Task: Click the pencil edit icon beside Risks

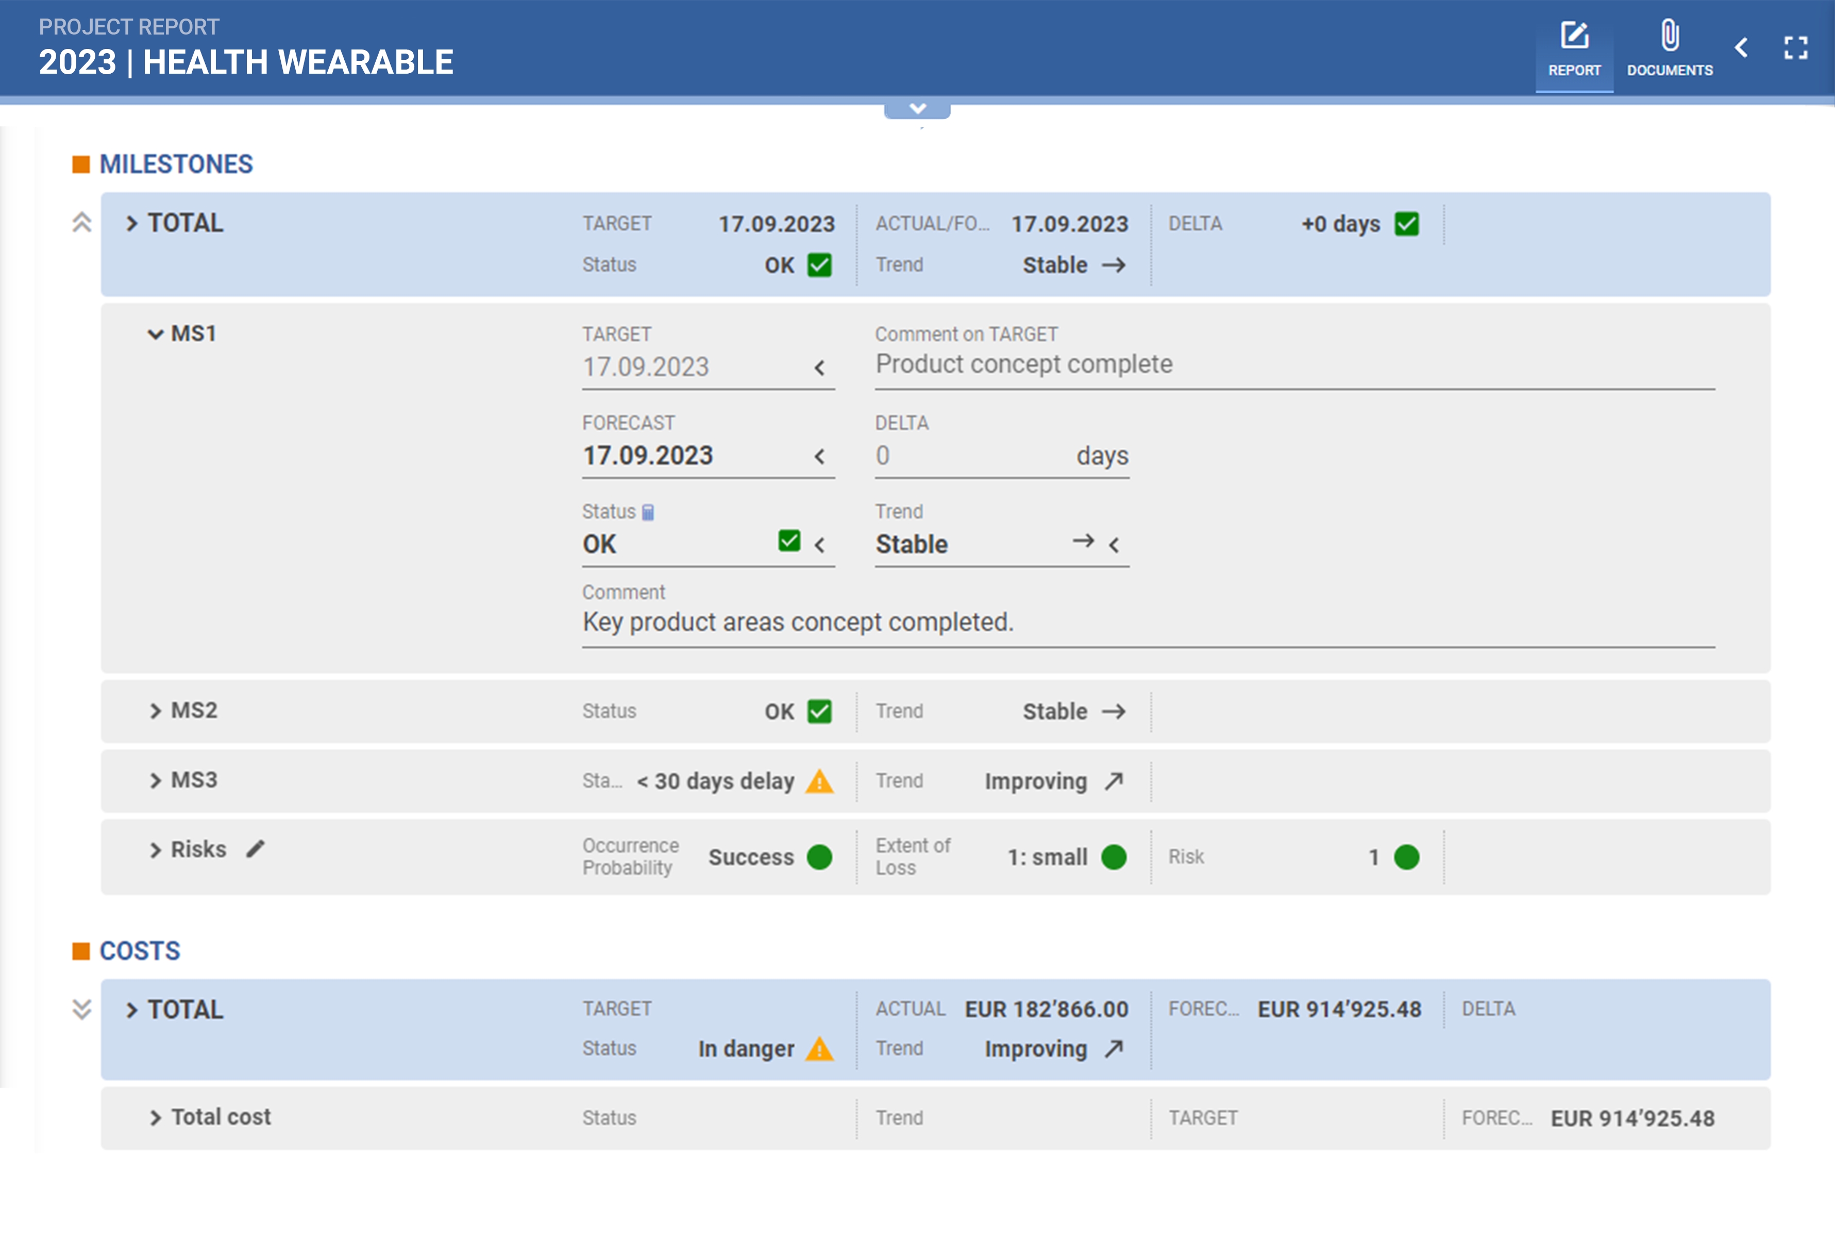Action: coord(255,849)
